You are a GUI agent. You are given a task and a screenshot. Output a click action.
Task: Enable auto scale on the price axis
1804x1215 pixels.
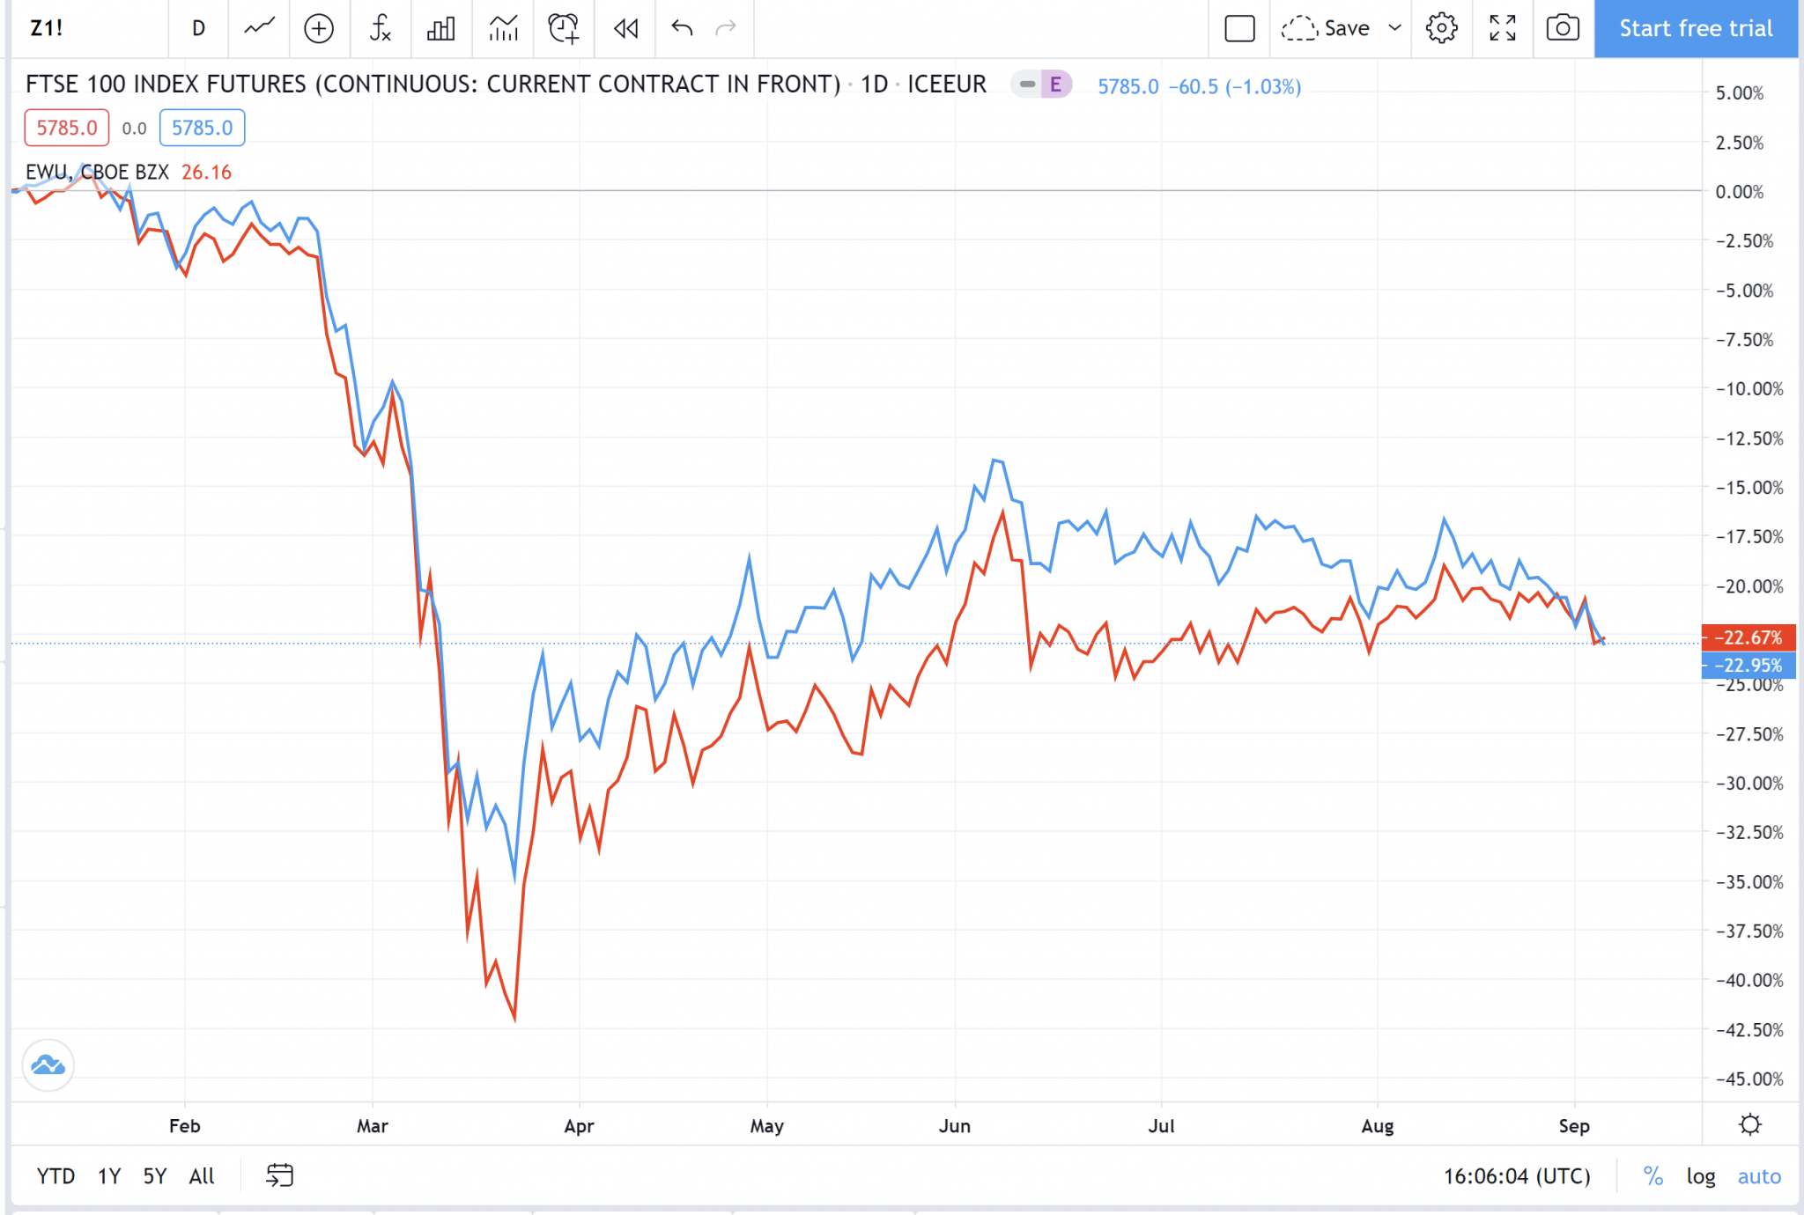(x=1759, y=1175)
